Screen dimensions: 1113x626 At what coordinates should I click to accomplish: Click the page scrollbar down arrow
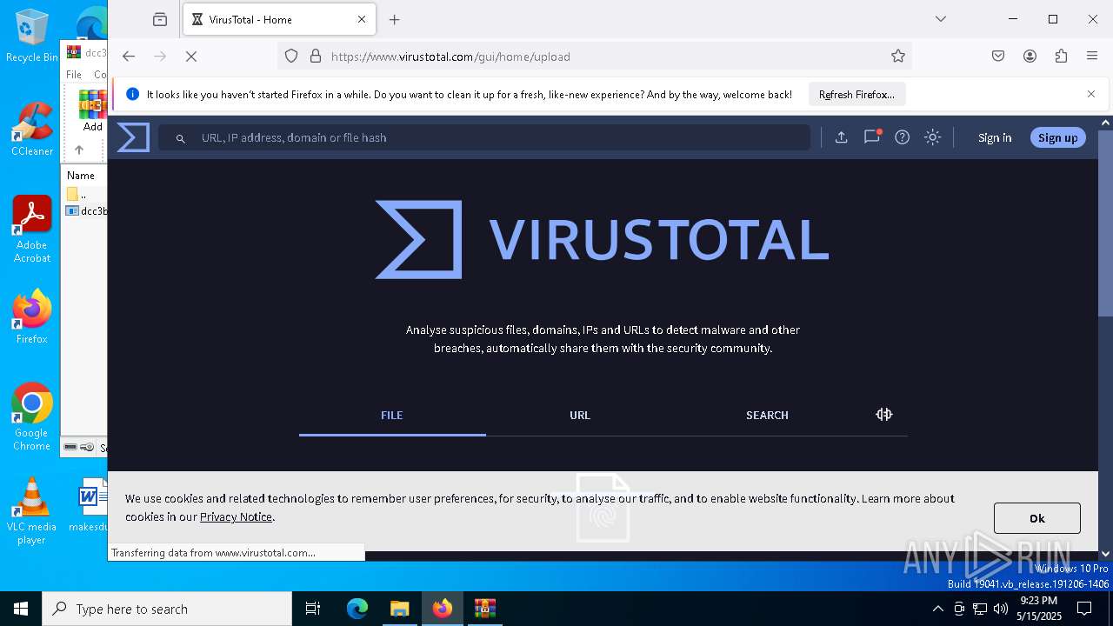tap(1105, 553)
